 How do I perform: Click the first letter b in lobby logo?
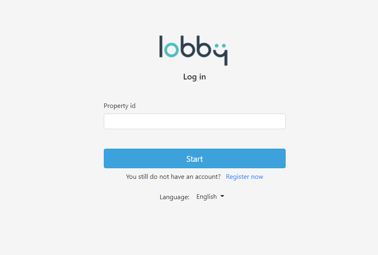[x=188, y=46]
